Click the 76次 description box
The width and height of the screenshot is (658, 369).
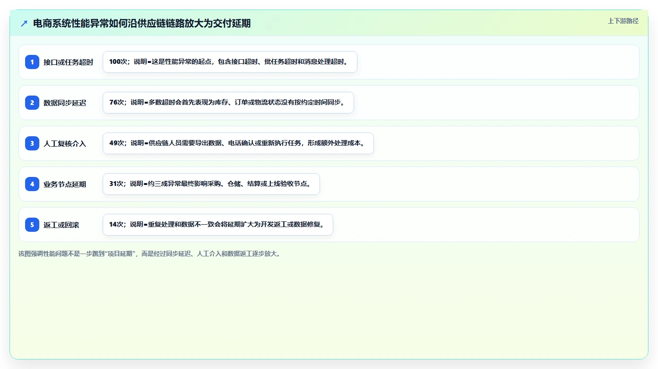(x=228, y=103)
